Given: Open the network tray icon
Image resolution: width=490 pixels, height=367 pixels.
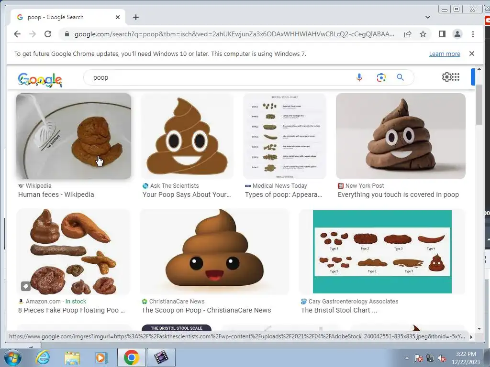Looking at the screenshot, I should 430,358.
